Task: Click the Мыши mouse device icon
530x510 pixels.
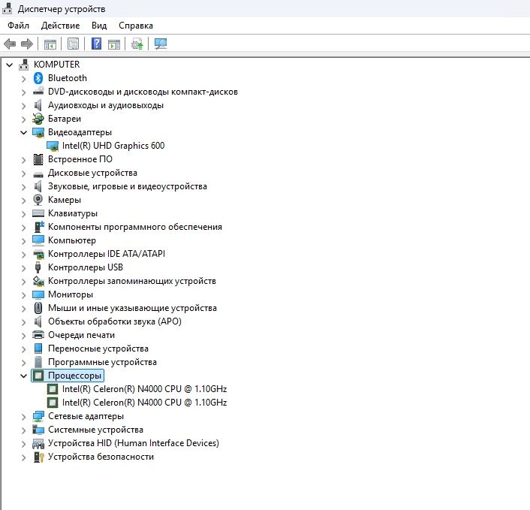Action: (38, 308)
